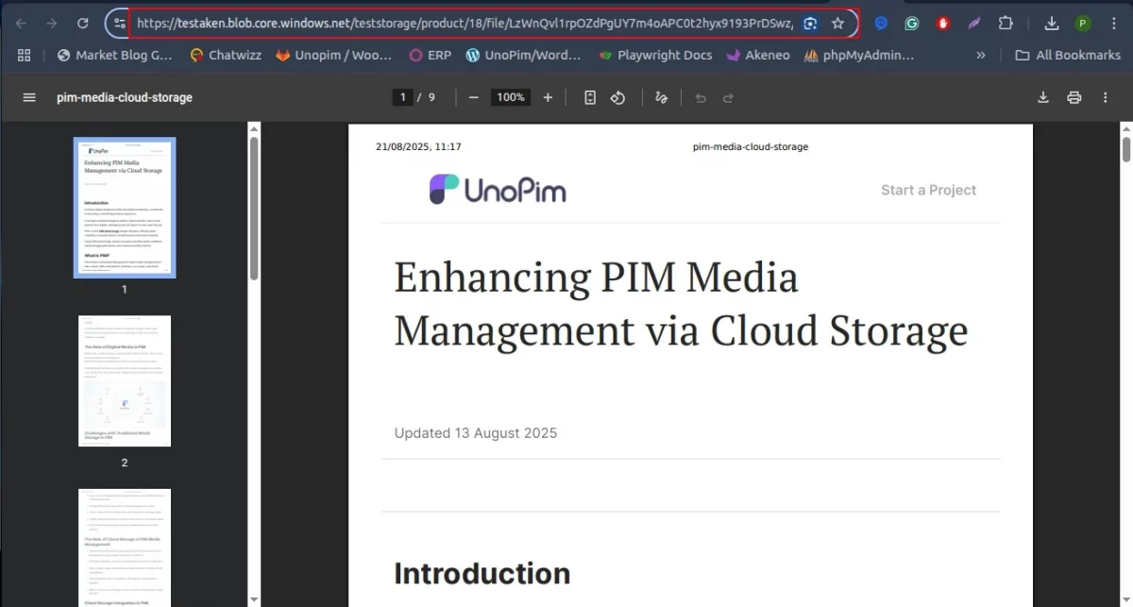The image size is (1133, 607).
Task: Go forward using the browser forward arrow
Action: (52, 24)
